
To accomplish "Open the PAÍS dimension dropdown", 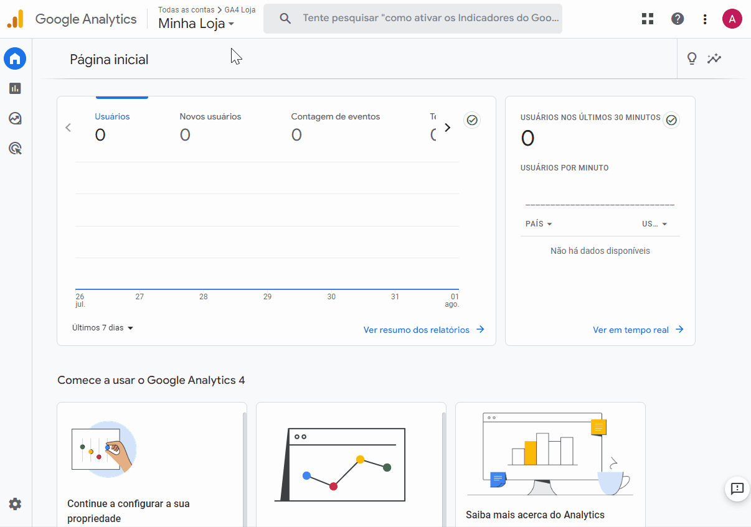I will (x=539, y=224).
